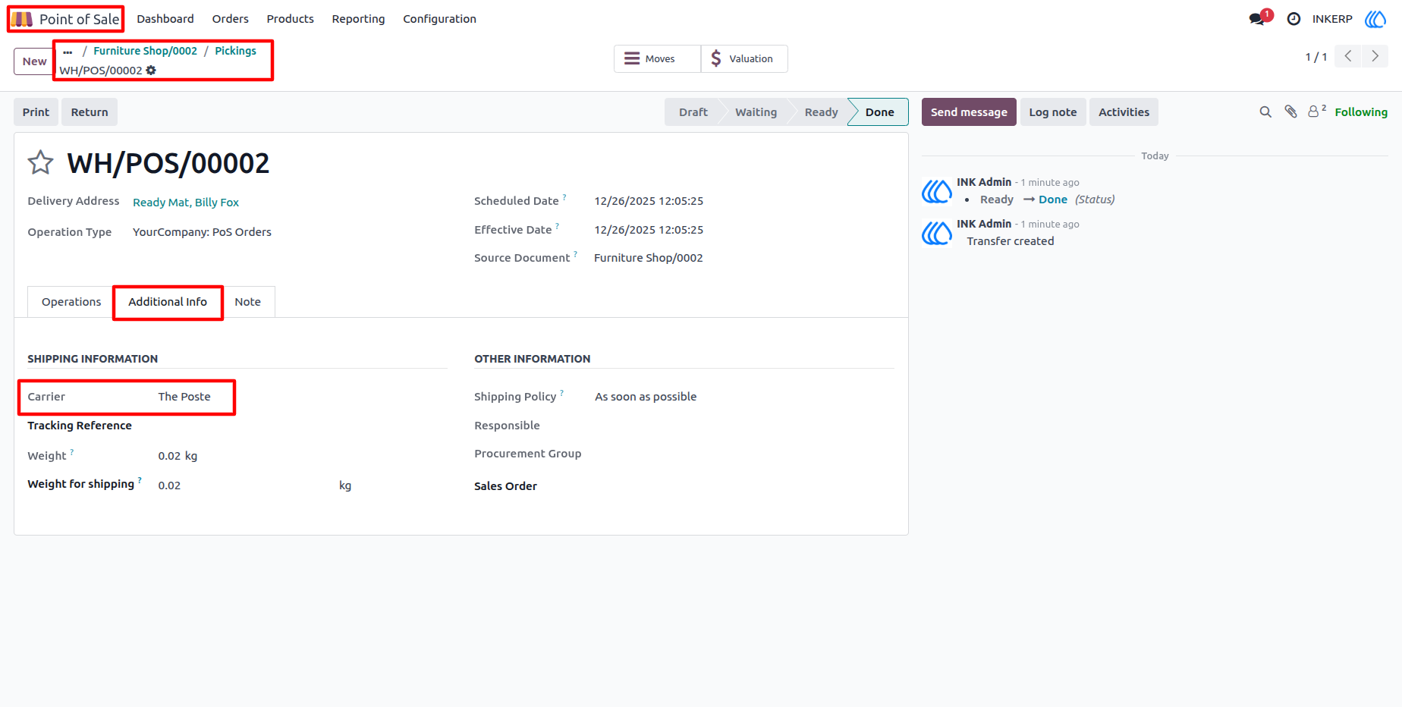Select the Draft status stage
The height and width of the screenshot is (707, 1402).
[693, 112]
